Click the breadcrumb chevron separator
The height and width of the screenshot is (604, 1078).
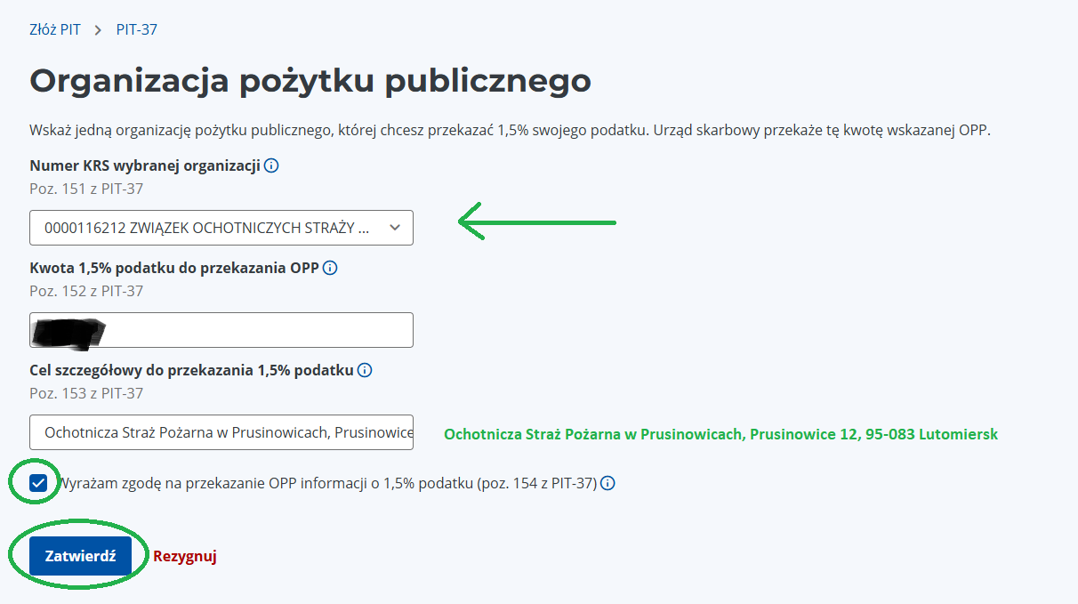(98, 30)
